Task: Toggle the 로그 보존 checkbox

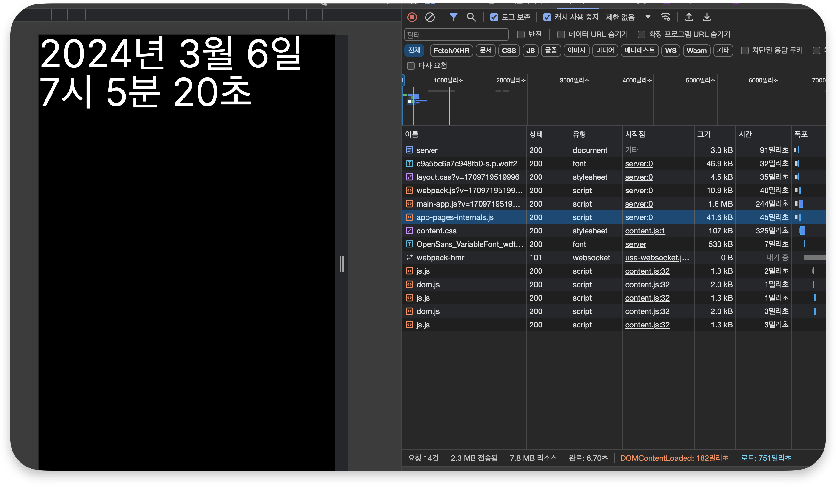Action: [494, 17]
